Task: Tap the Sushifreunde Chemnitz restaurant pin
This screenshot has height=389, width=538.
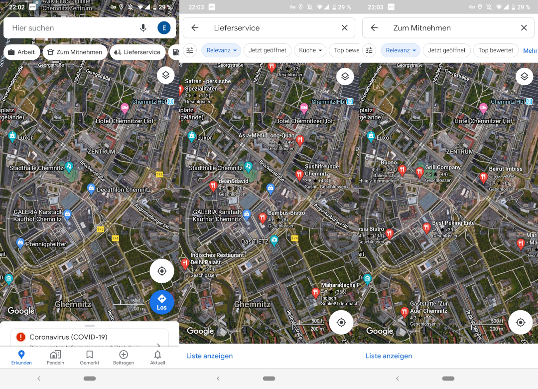Action: coord(299,175)
